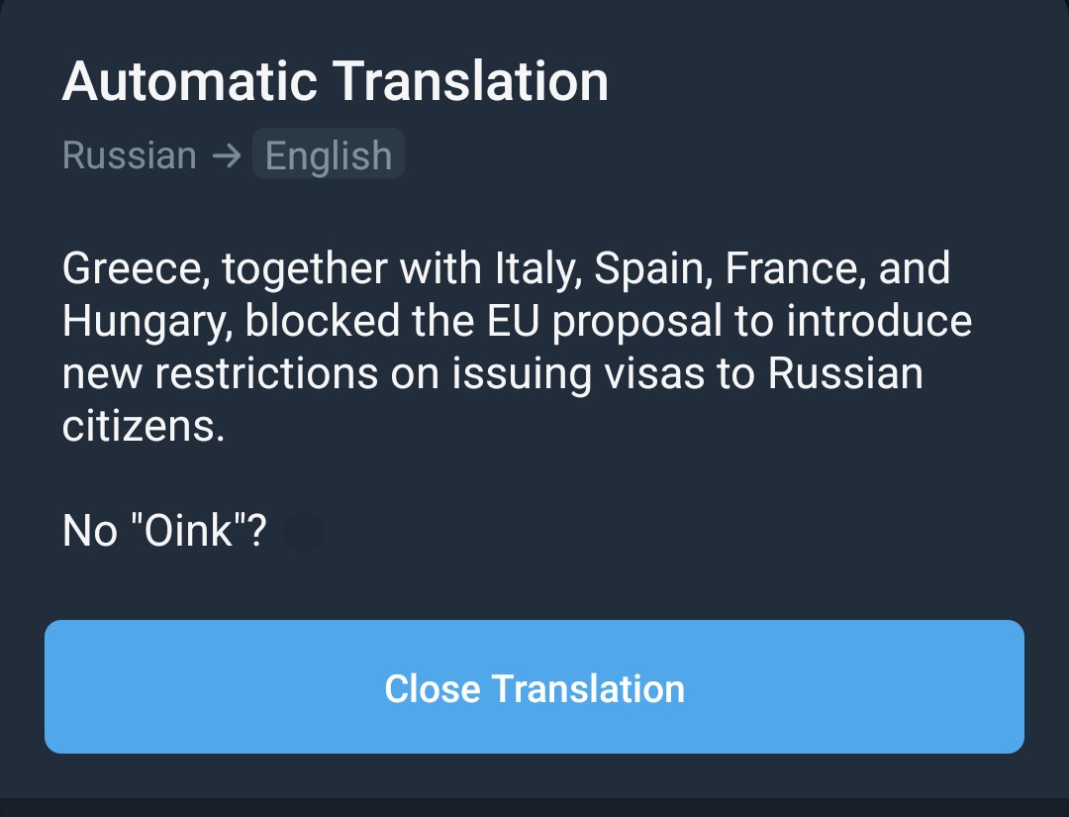Click the dark emoji after "Oink"?
This screenshot has width=1069, height=817.
click(304, 531)
